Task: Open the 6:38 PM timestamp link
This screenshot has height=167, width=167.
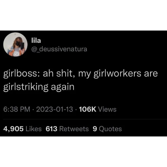Action: click(x=17, y=109)
